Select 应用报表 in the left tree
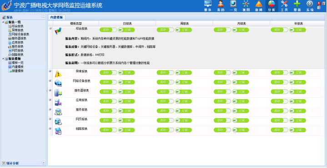 (x=18, y=43)
